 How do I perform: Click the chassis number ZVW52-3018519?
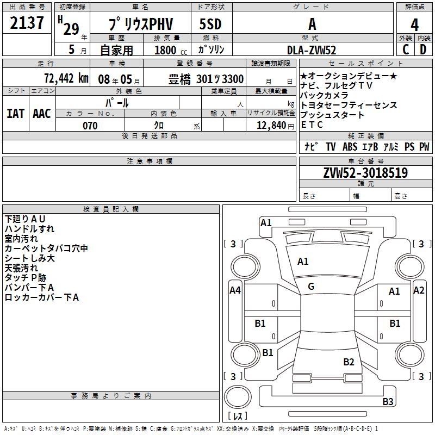point(365,173)
